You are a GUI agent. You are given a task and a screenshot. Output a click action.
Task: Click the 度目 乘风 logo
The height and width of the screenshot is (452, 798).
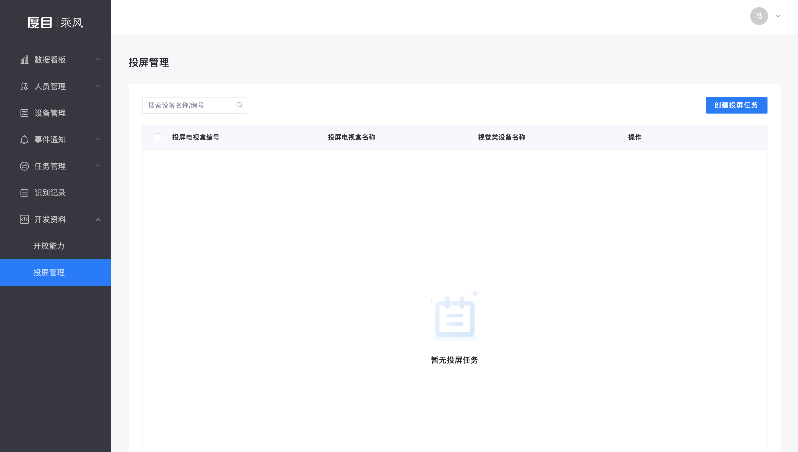coord(55,23)
